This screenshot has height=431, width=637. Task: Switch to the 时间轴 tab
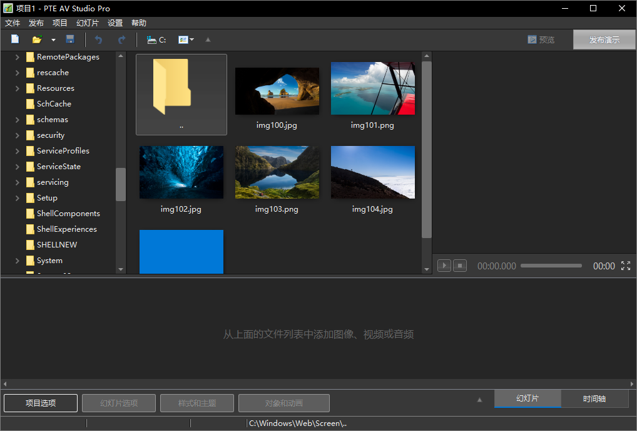(x=594, y=398)
